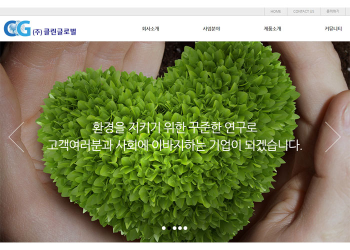This screenshot has height=250, width=350.
Task: Advance to the next slide with right arrow
Action: click(332, 137)
